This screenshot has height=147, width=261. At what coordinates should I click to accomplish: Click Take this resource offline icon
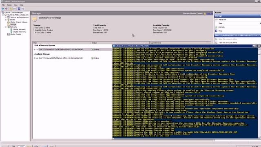click(x=216, y=43)
